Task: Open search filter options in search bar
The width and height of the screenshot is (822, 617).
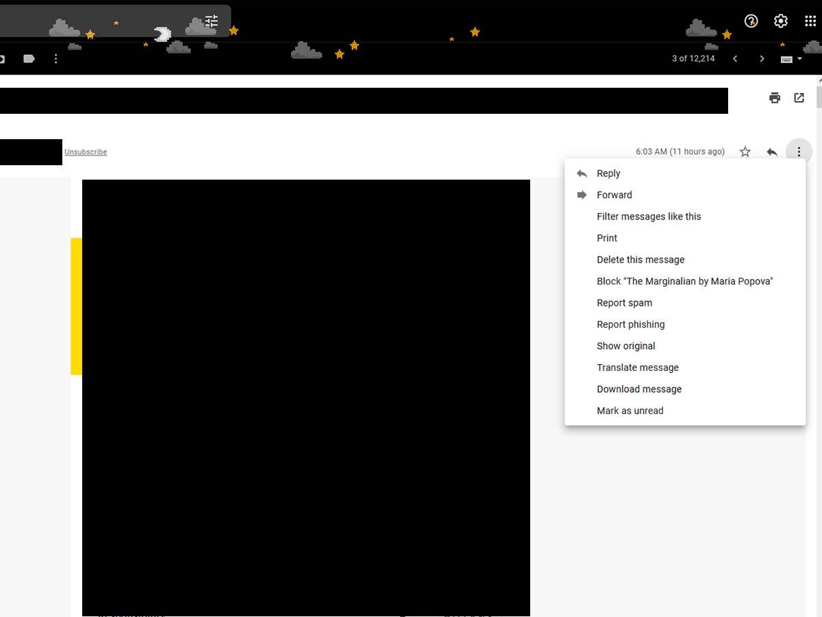Action: [212, 21]
